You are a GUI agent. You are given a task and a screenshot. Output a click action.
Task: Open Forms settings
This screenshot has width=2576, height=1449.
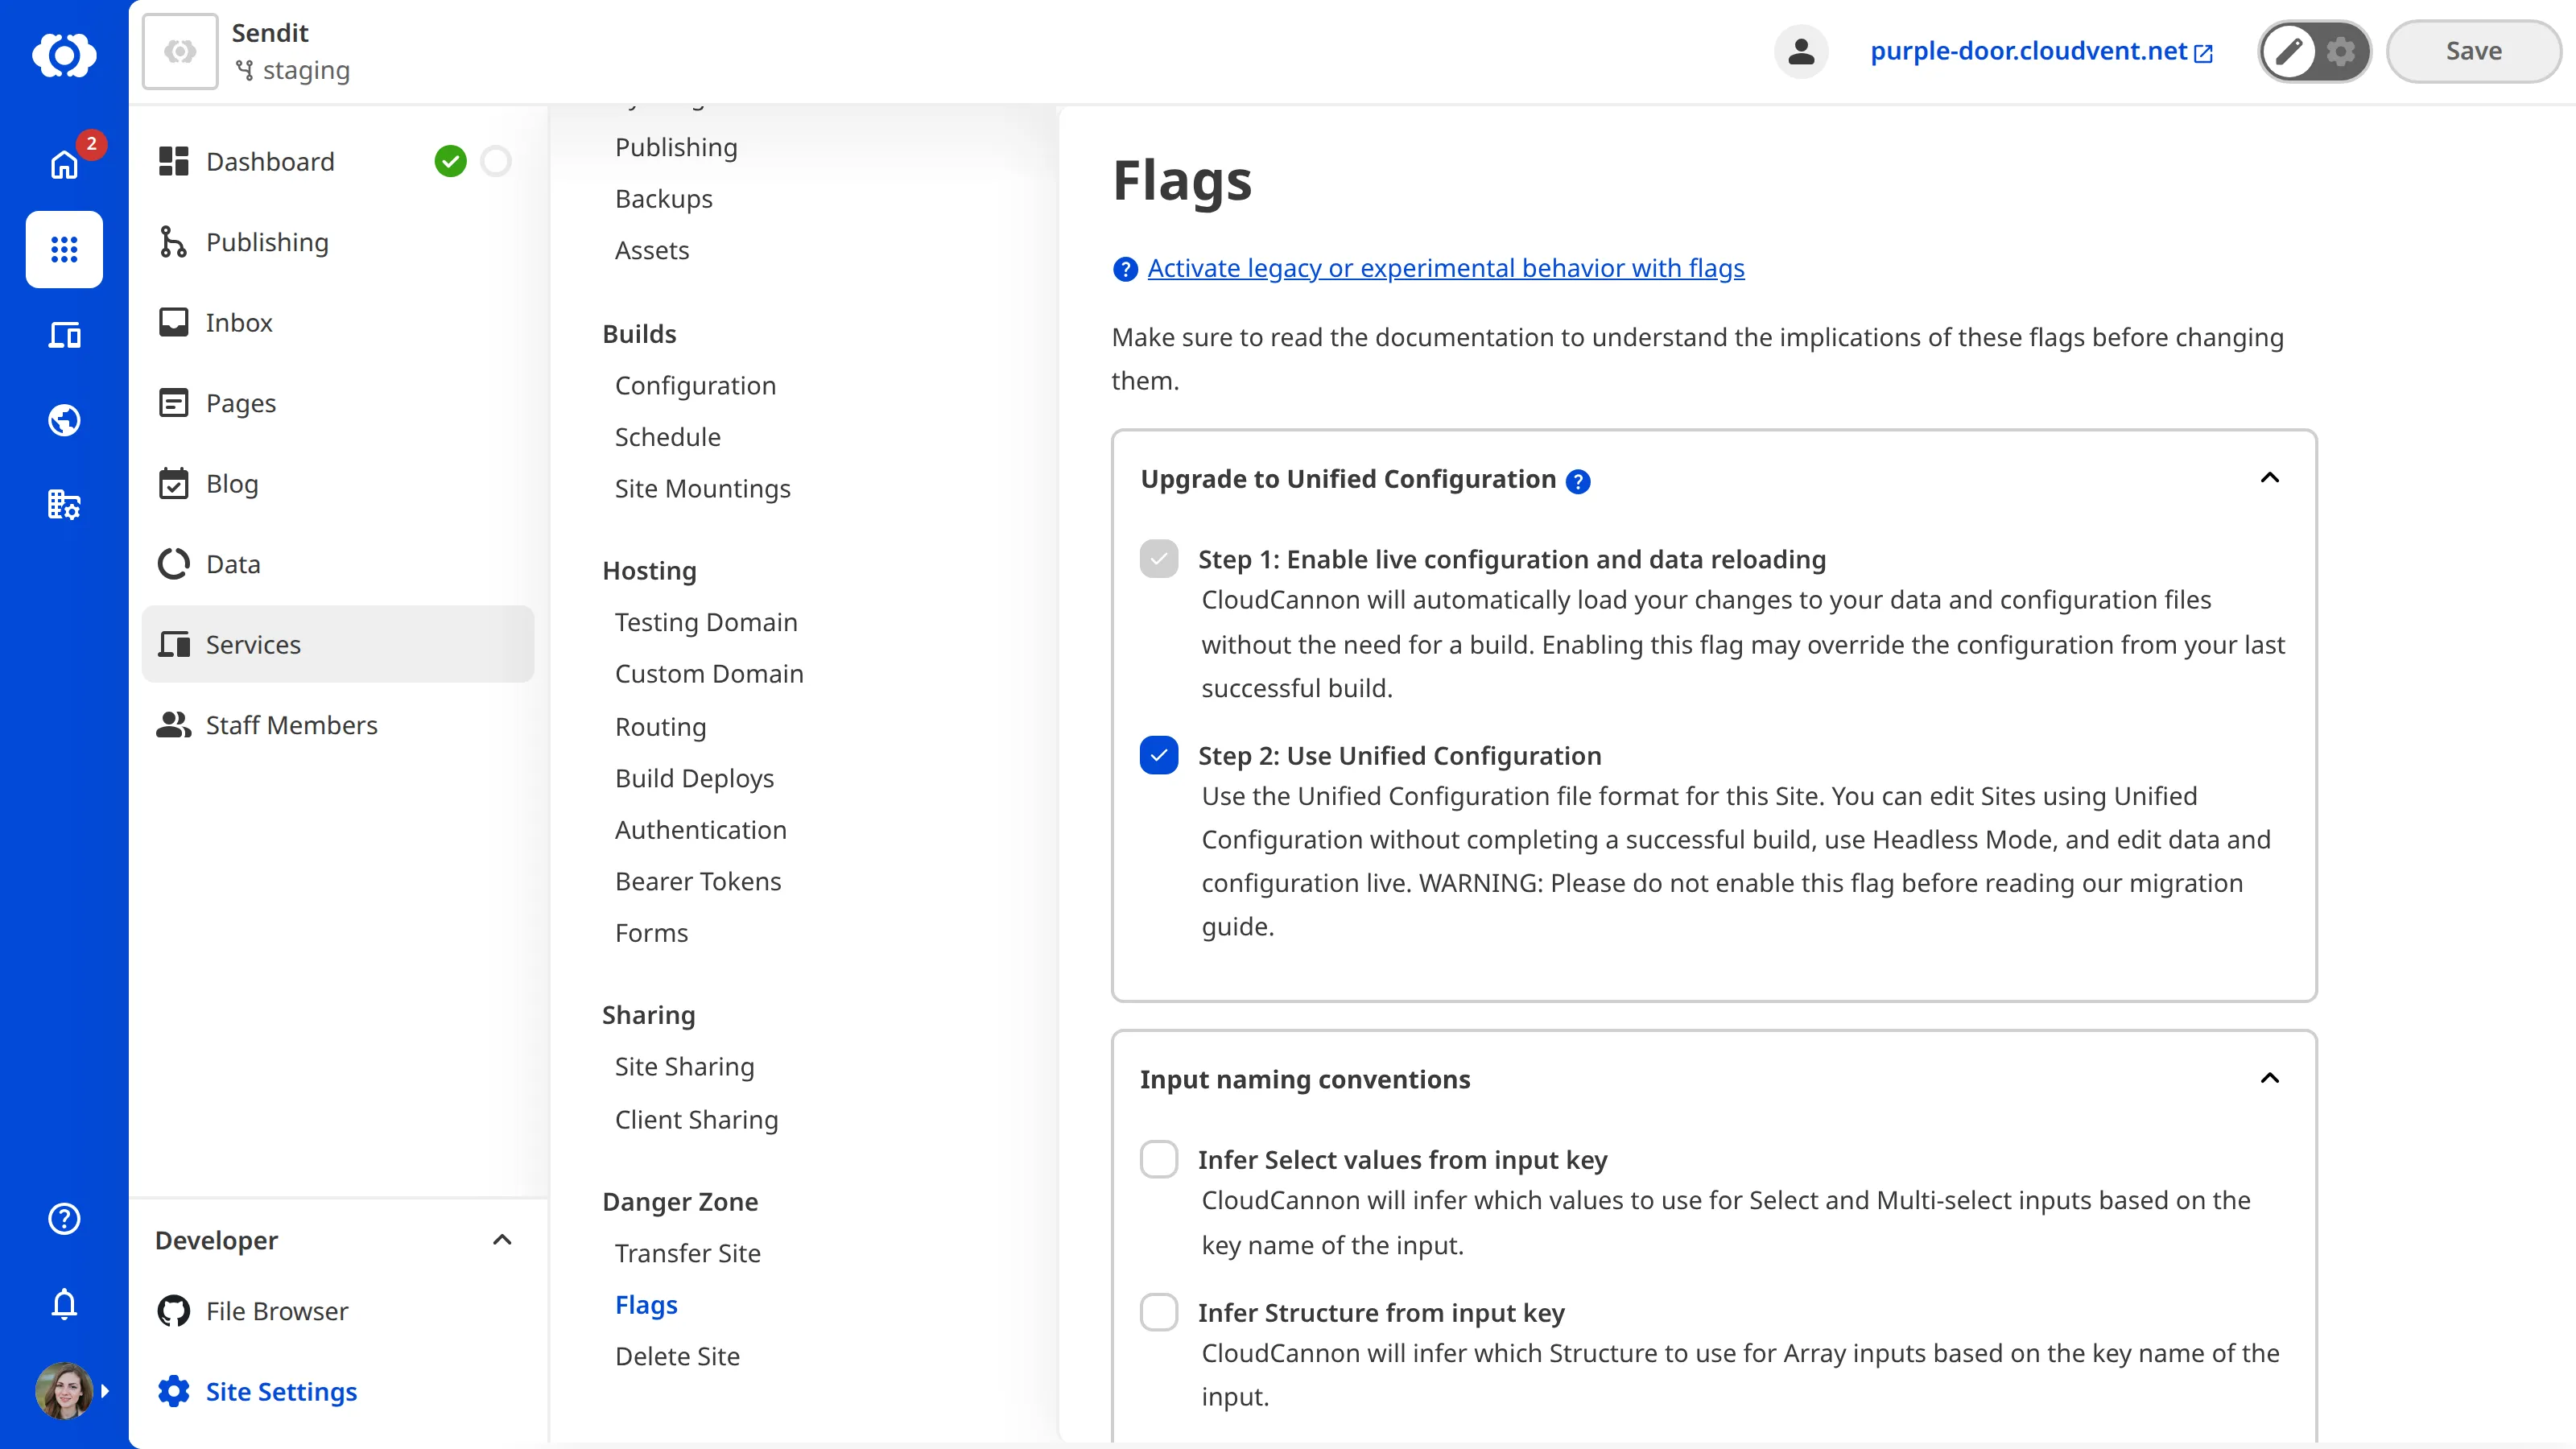[x=651, y=933]
